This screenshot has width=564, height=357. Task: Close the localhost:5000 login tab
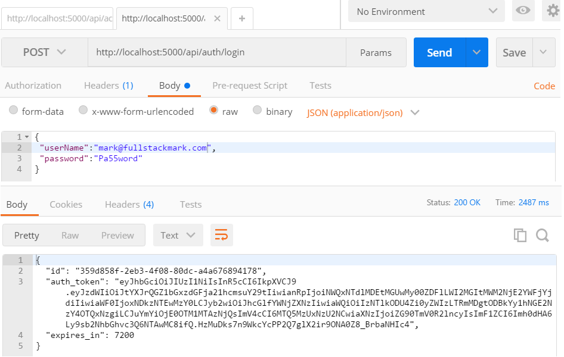coord(217,18)
